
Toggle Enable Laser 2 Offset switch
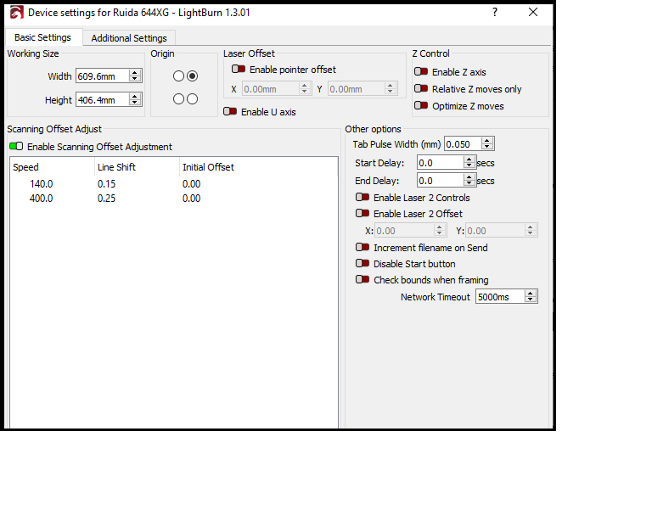point(363,213)
